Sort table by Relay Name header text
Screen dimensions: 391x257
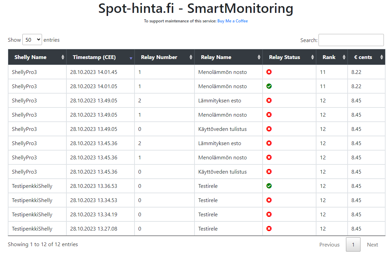tap(216, 57)
